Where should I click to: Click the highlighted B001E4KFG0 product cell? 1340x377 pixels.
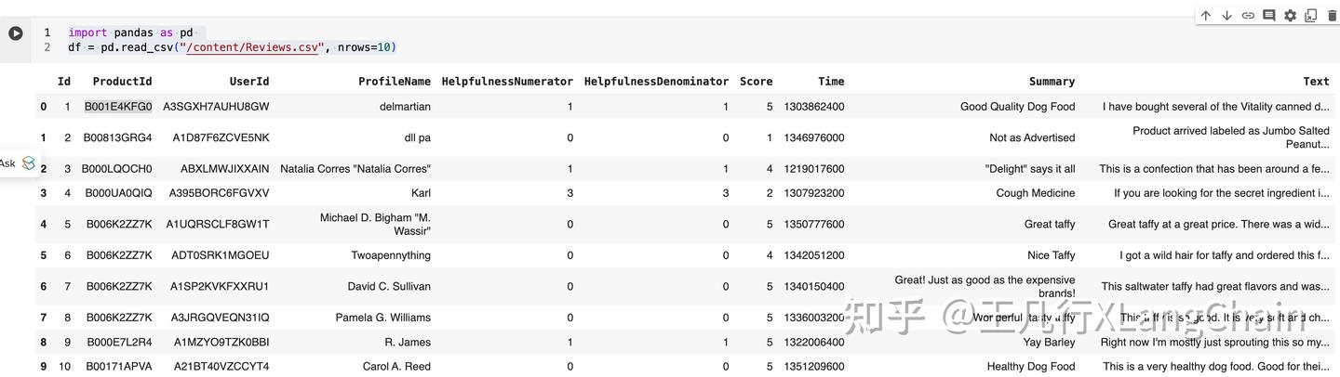coord(118,107)
